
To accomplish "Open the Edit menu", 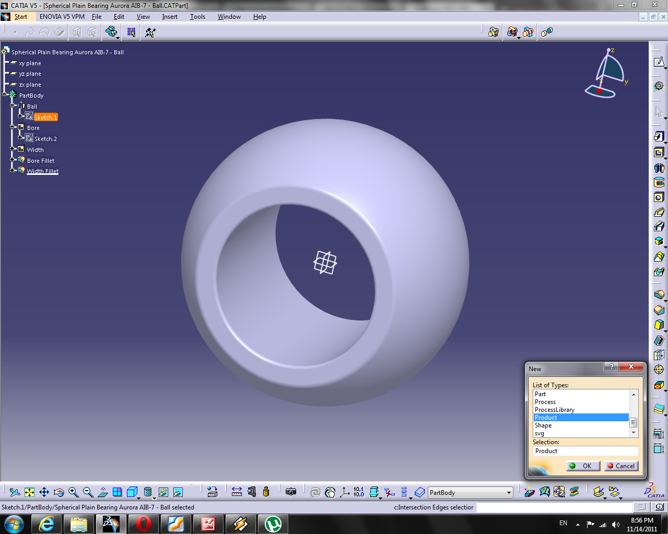I will click(x=119, y=17).
